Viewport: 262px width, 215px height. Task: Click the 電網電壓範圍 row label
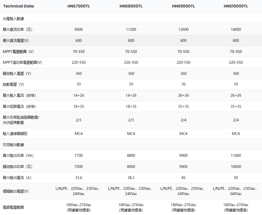pyautogui.click(x=13, y=207)
